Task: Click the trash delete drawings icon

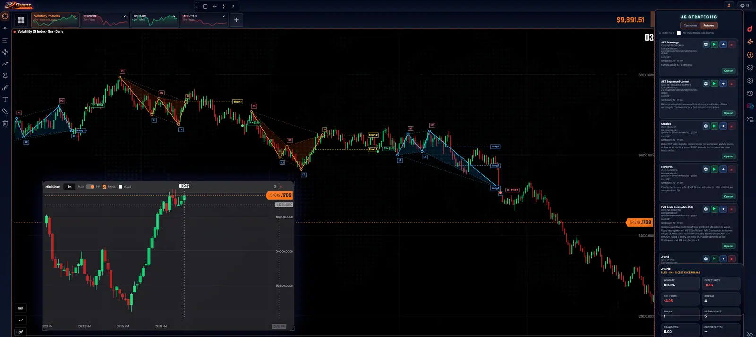Action: (5, 123)
